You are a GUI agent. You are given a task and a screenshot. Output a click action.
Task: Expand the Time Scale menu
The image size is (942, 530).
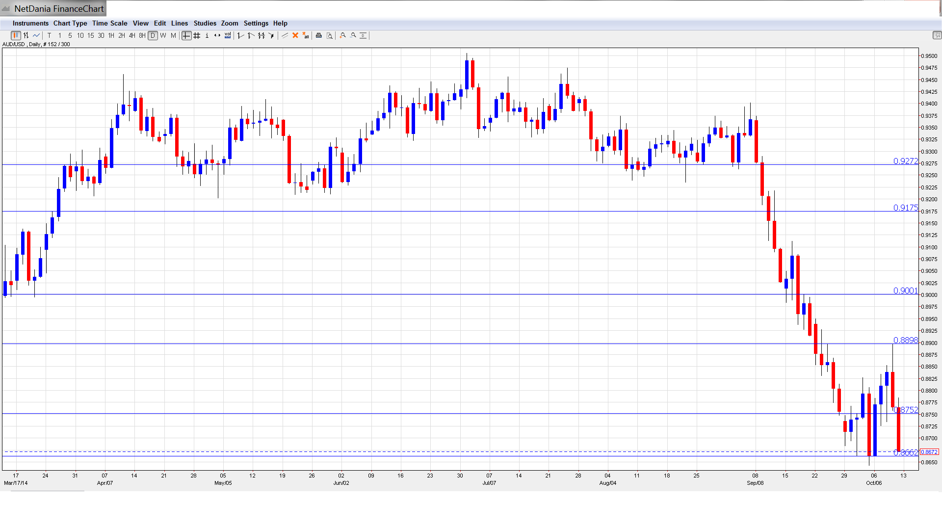[x=109, y=23]
